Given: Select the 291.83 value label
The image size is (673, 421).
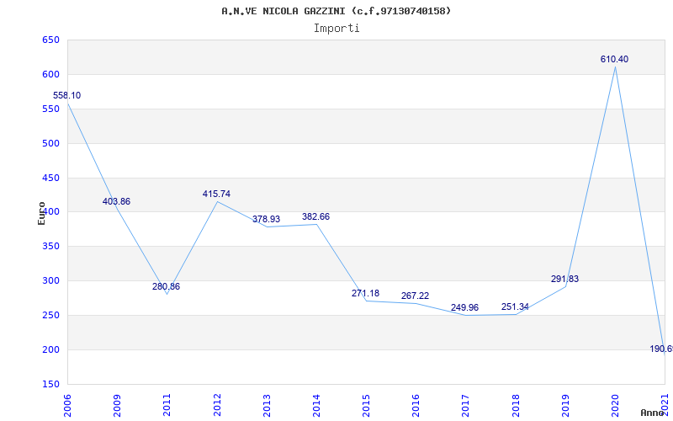Looking at the screenshot, I should tap(564, 279).
